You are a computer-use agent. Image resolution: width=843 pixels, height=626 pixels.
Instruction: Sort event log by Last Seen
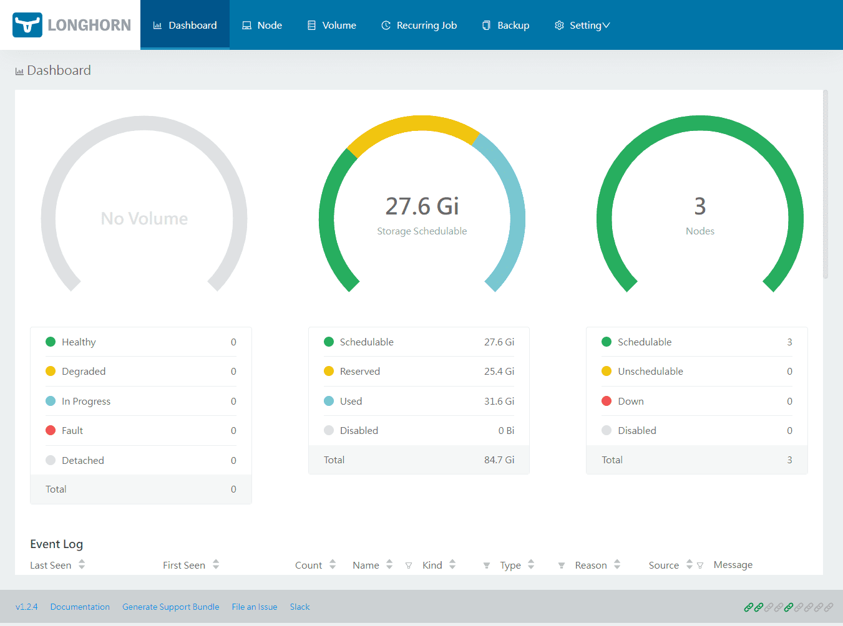click(x=82, y=565)
